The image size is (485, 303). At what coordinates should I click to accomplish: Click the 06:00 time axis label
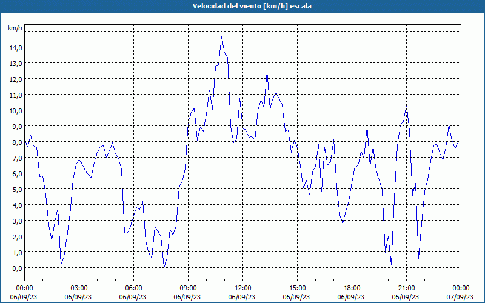click(133, 288)
